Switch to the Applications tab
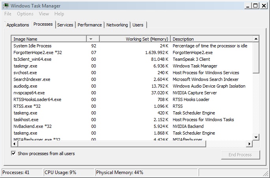This screenshot has width=270, height=178. pyautogui.click(x=18, y=25)
